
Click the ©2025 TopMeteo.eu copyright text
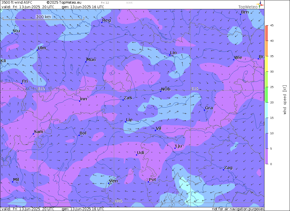click(64, 3)
